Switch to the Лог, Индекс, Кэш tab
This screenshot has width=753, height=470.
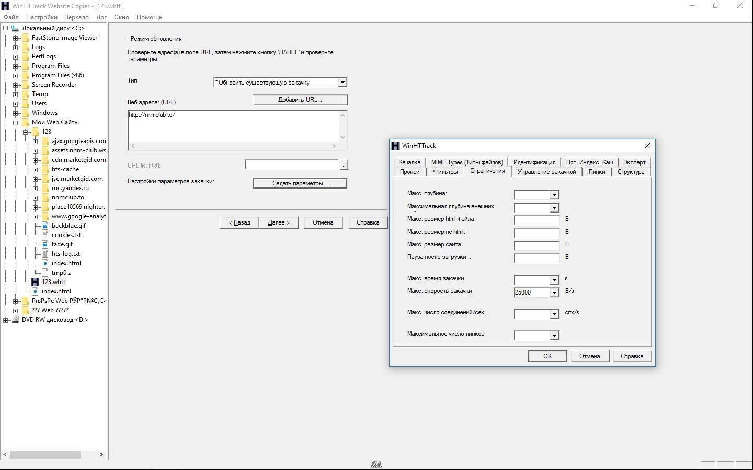point(589,162)
